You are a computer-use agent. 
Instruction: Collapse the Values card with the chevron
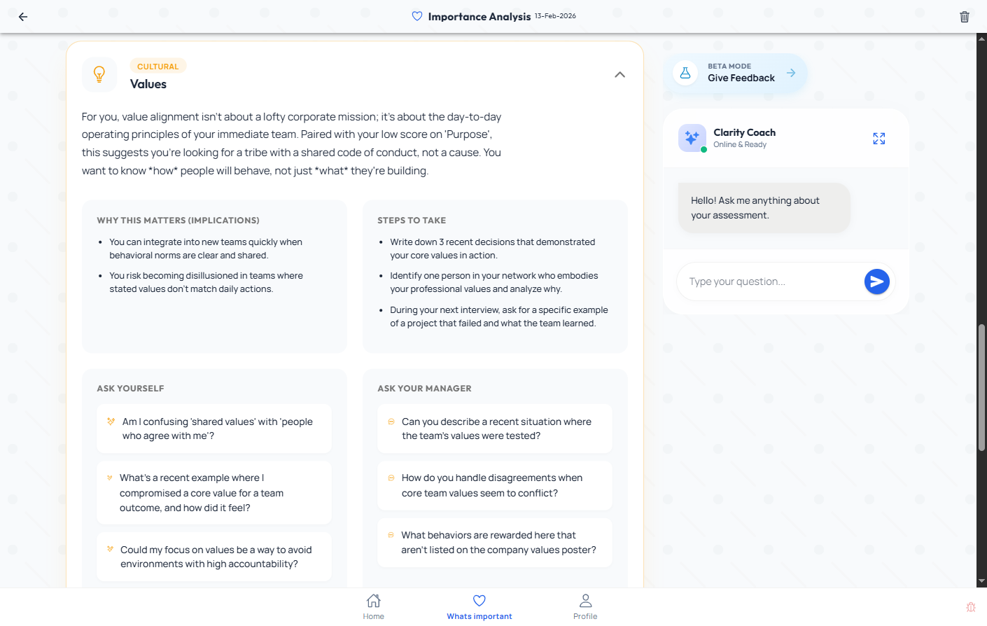click(x=619, y=74)
